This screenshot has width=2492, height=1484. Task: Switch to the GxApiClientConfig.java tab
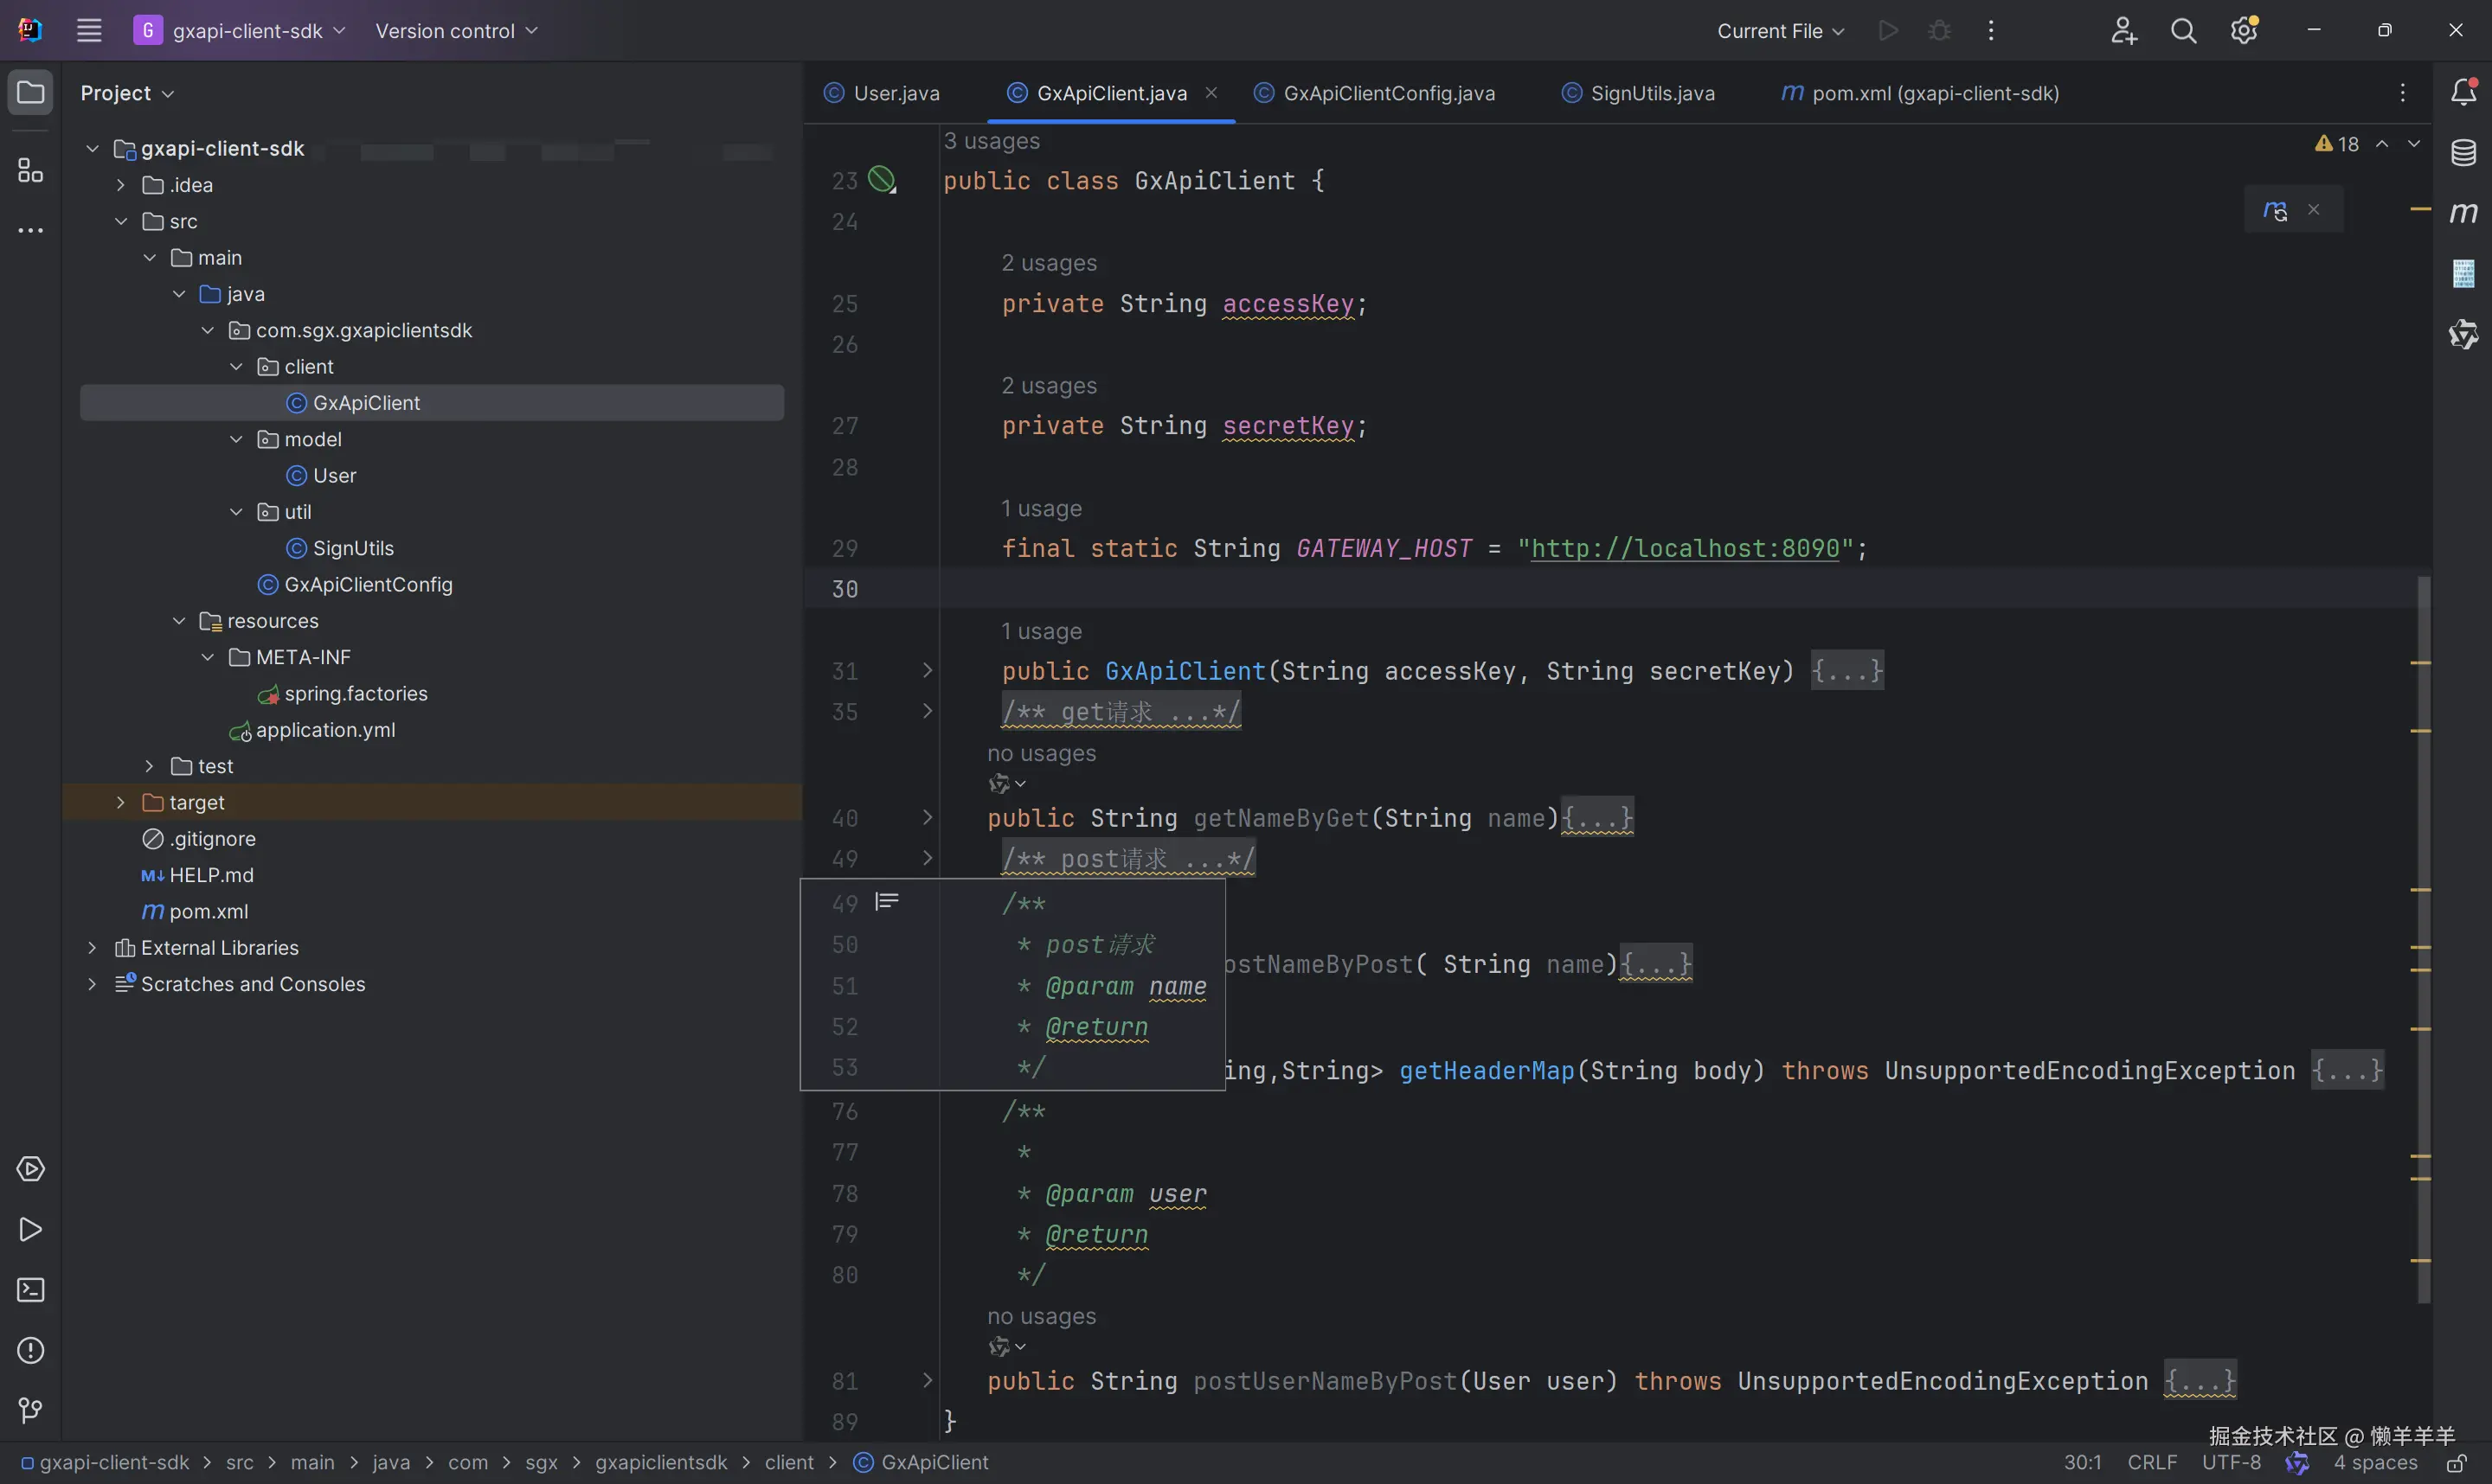tap(1376, 93)
